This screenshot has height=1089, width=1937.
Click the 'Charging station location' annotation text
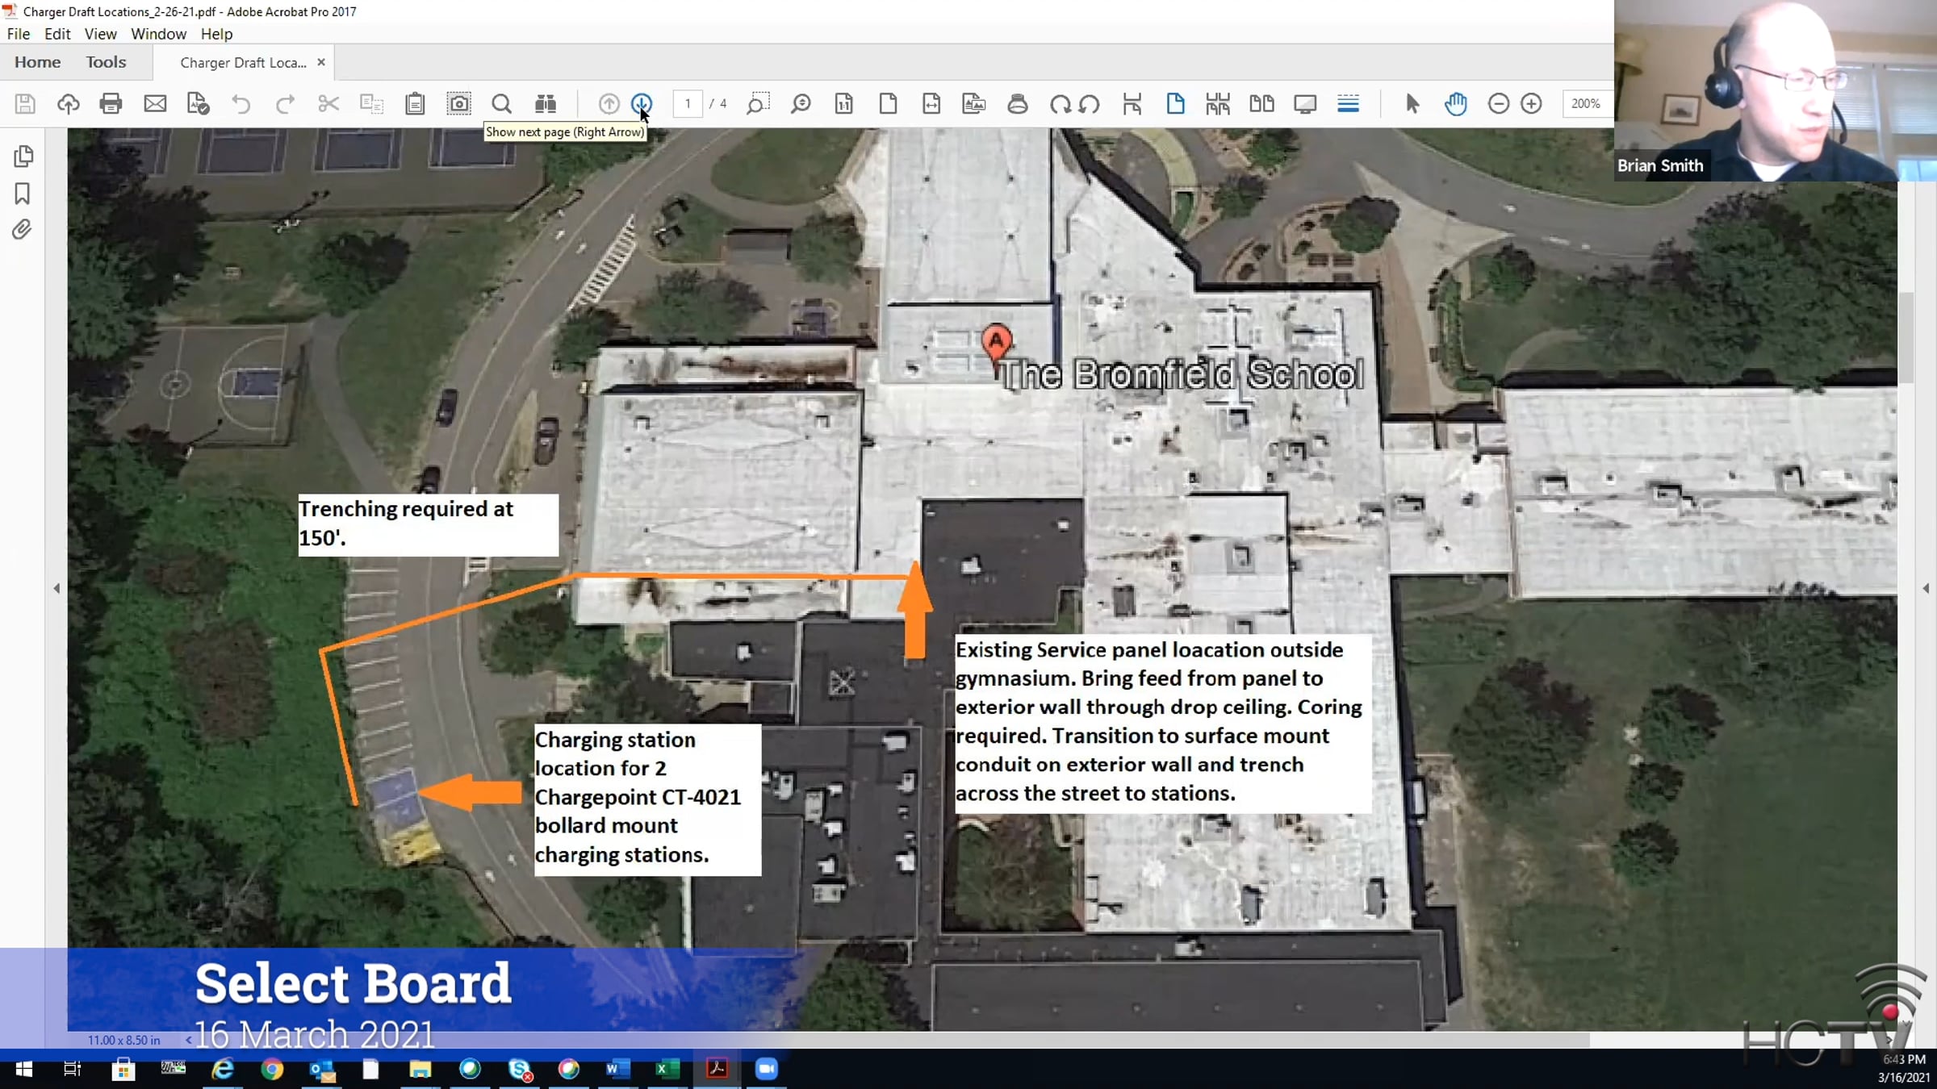pos(647,799)
